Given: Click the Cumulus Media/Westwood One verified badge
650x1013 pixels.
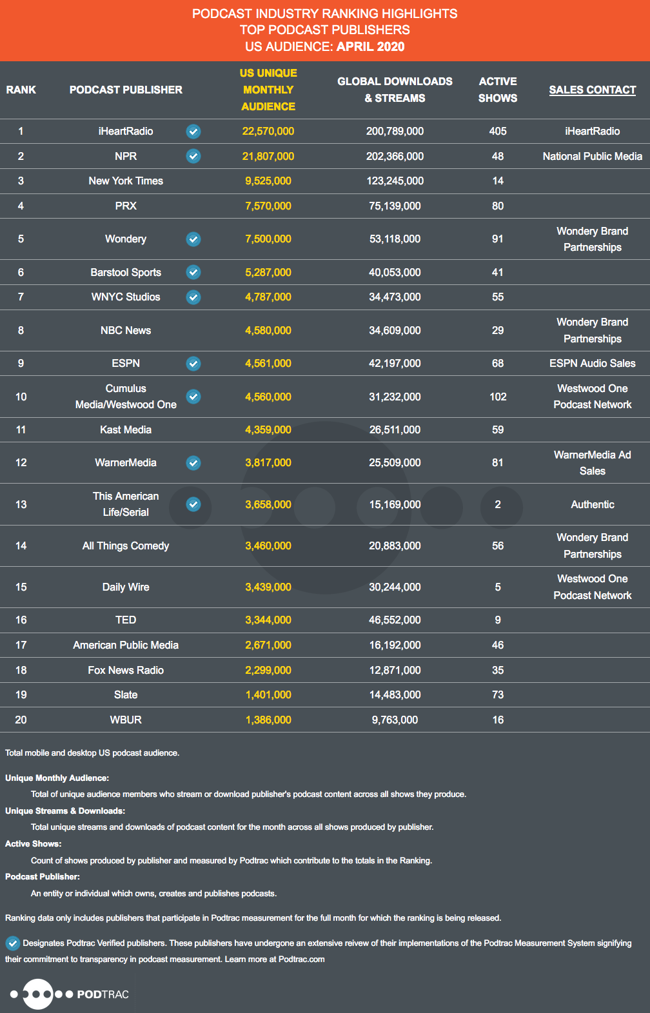Looking at the screenshot, I should click(x=193, y=397).
